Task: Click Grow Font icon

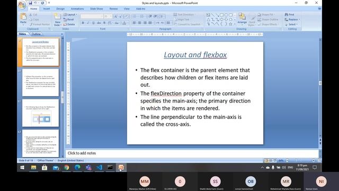Action: coord(115,16)
